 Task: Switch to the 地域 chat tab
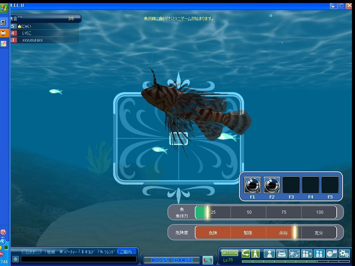click(x=50, y=252)
